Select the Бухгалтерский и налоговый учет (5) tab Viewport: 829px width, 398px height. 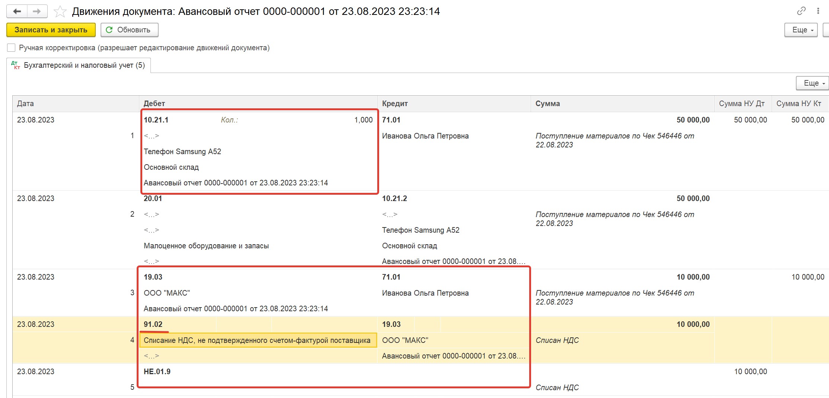click(79, 66)
